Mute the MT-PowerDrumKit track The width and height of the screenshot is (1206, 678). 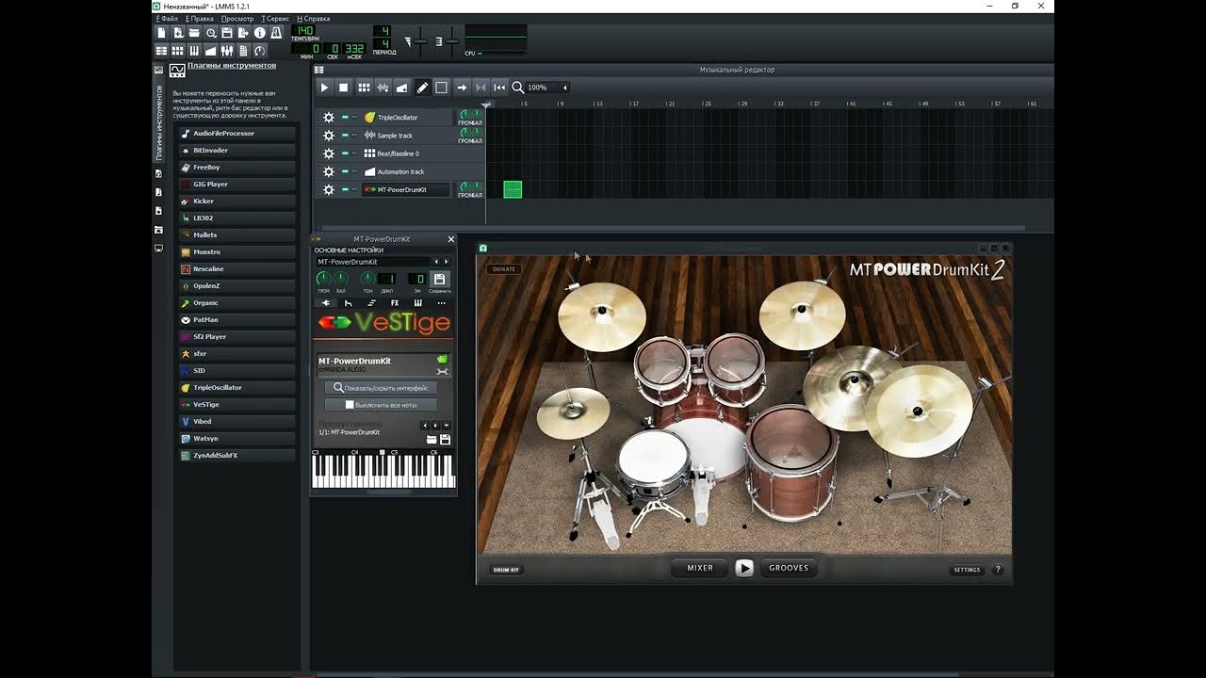tap(345, 190)
